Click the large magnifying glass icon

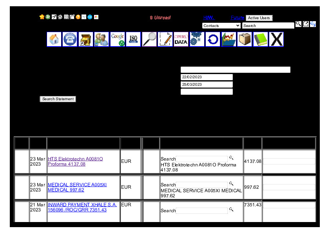pyautogui.click(x=149, y=40)
